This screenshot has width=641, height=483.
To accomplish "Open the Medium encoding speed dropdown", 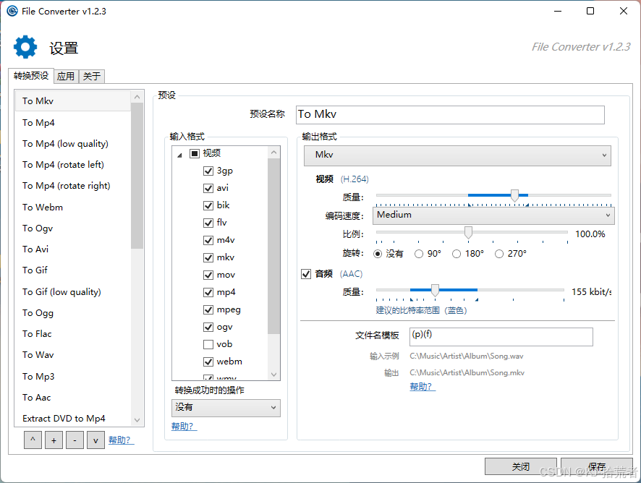I will [493, 215].
